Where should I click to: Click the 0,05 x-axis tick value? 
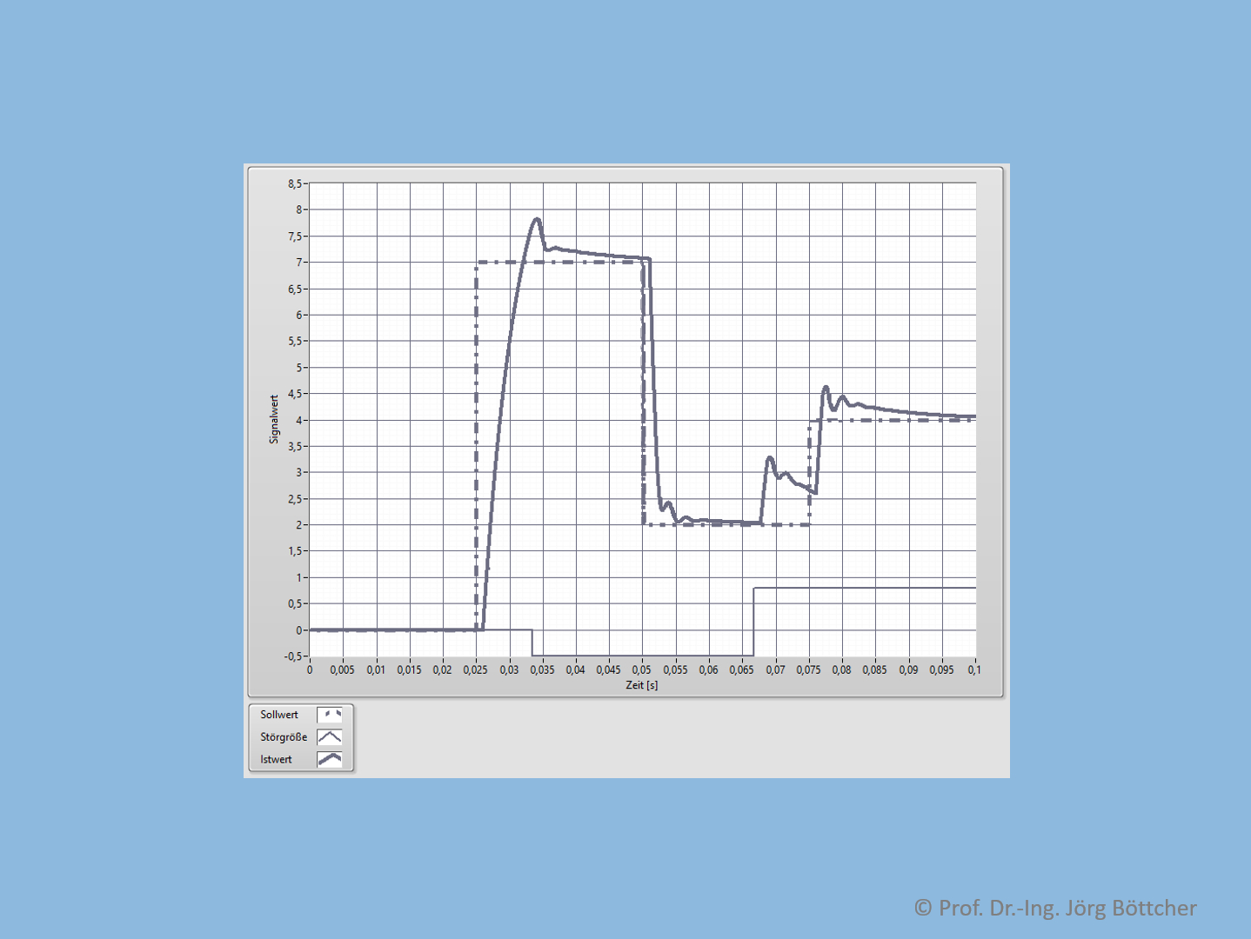tap(642, 670)
